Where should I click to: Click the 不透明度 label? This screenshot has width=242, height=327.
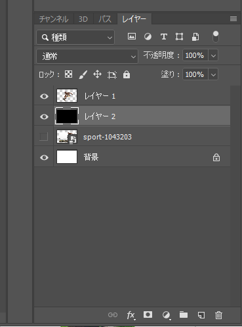pos(161,55)
